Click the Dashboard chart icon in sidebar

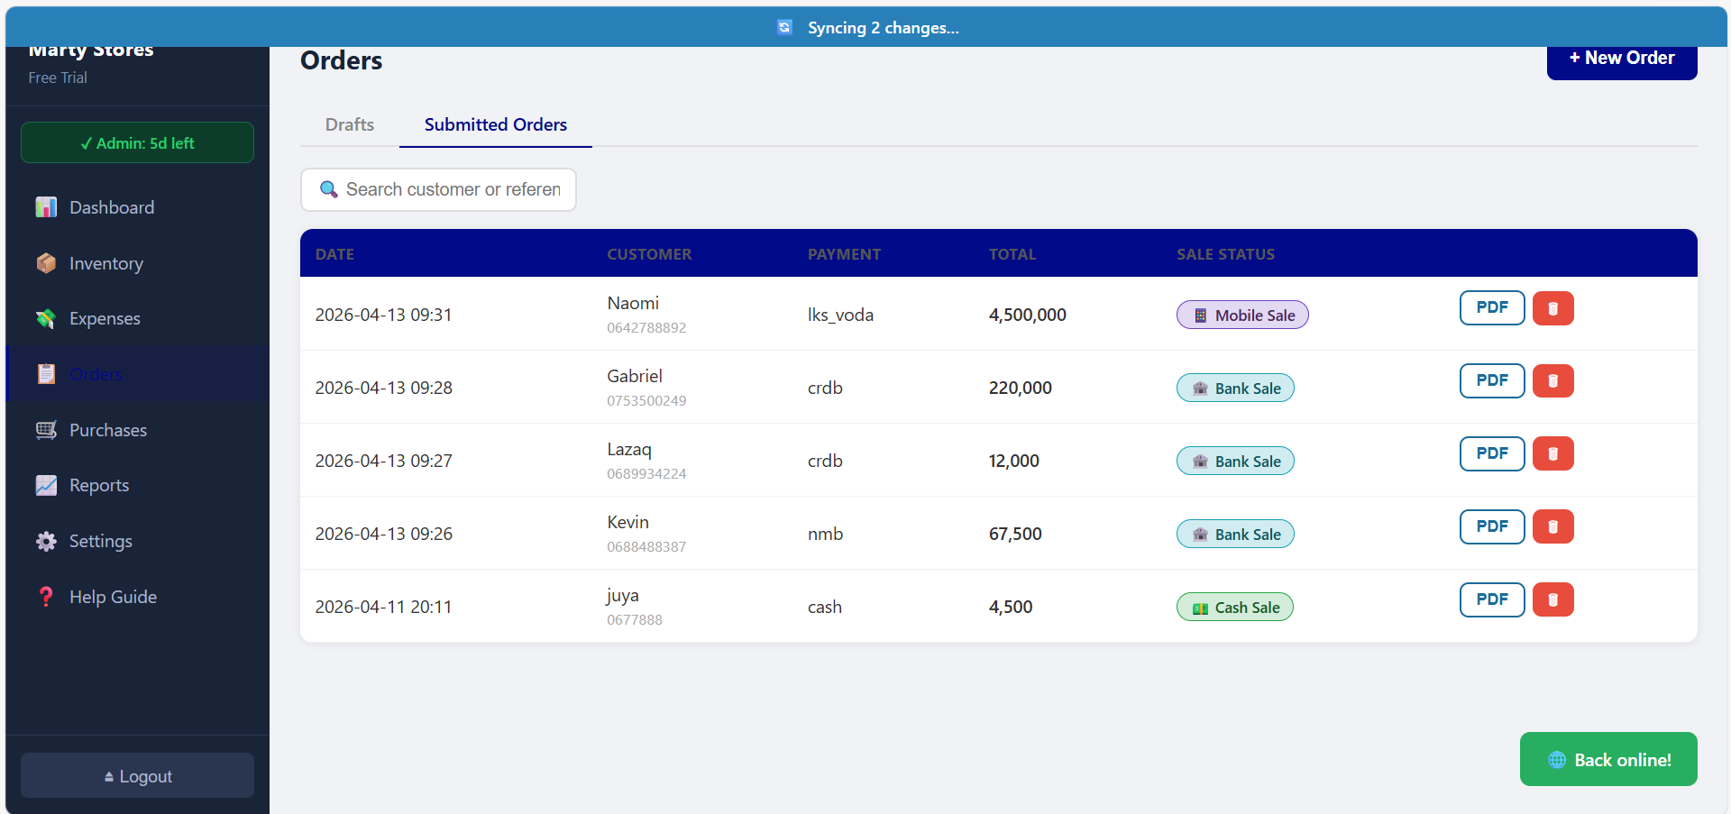click(x=46, y=207)
